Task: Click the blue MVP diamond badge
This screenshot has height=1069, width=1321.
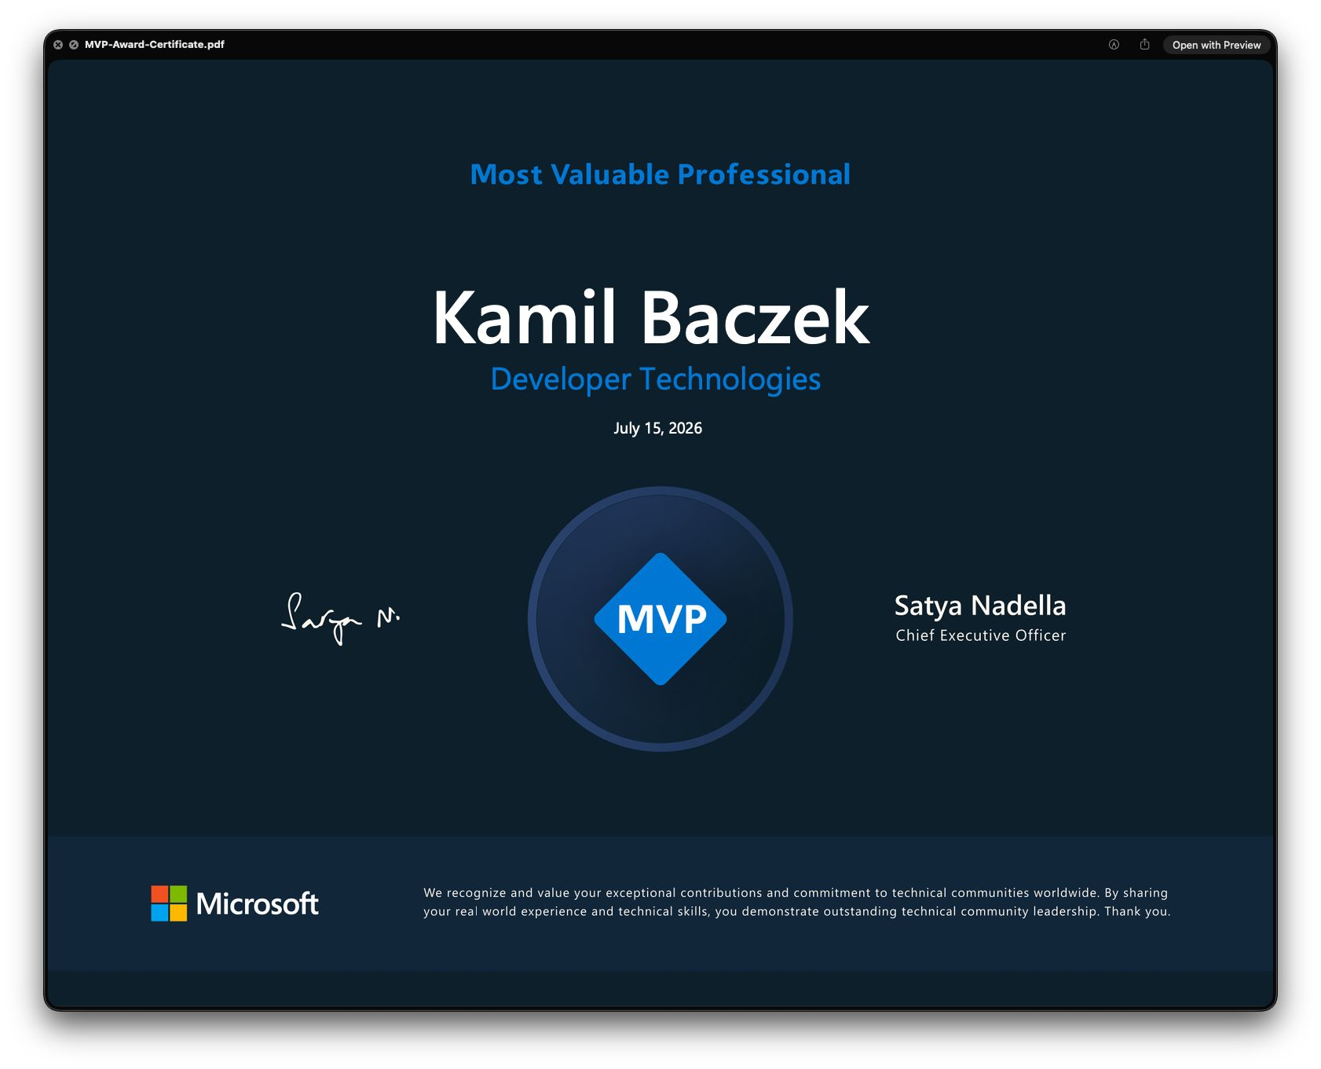Action: (x=660, y=619)
